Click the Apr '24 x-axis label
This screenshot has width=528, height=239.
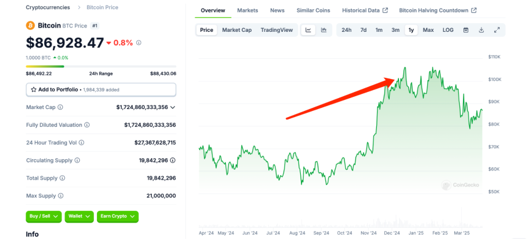[206, 233]
